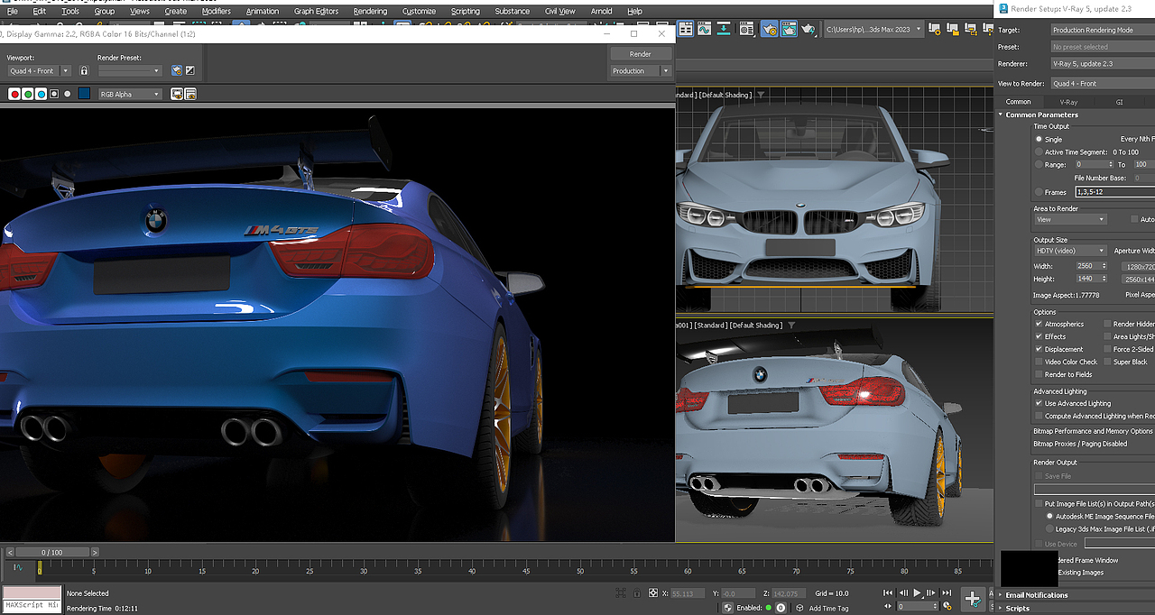Click the project folder icon

click(x=953, y=28)
